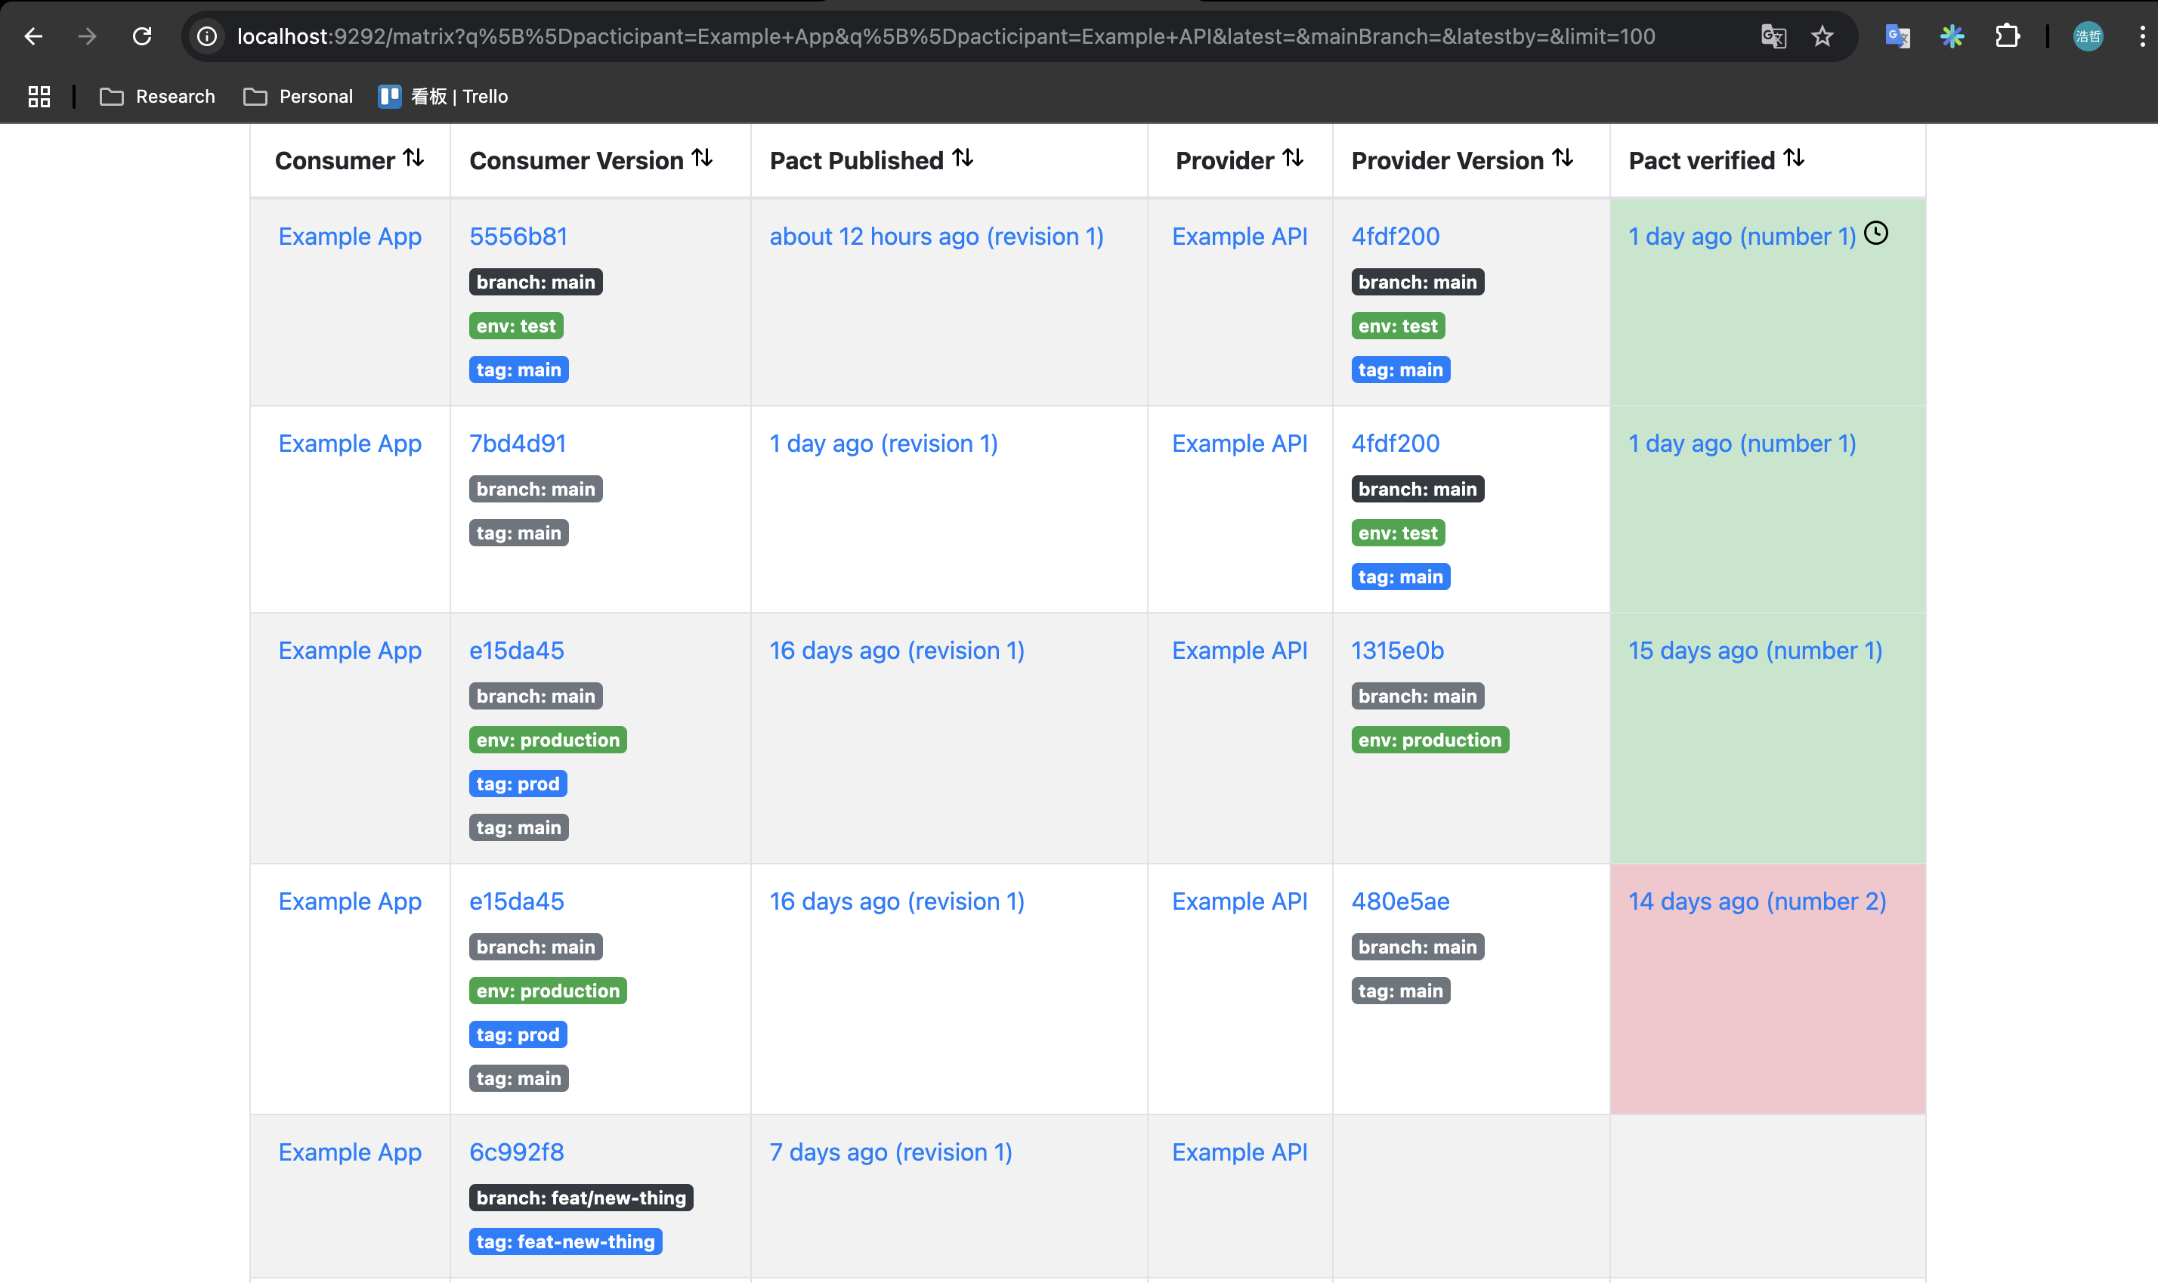Click the Consumer column header text

coord(335,161)
